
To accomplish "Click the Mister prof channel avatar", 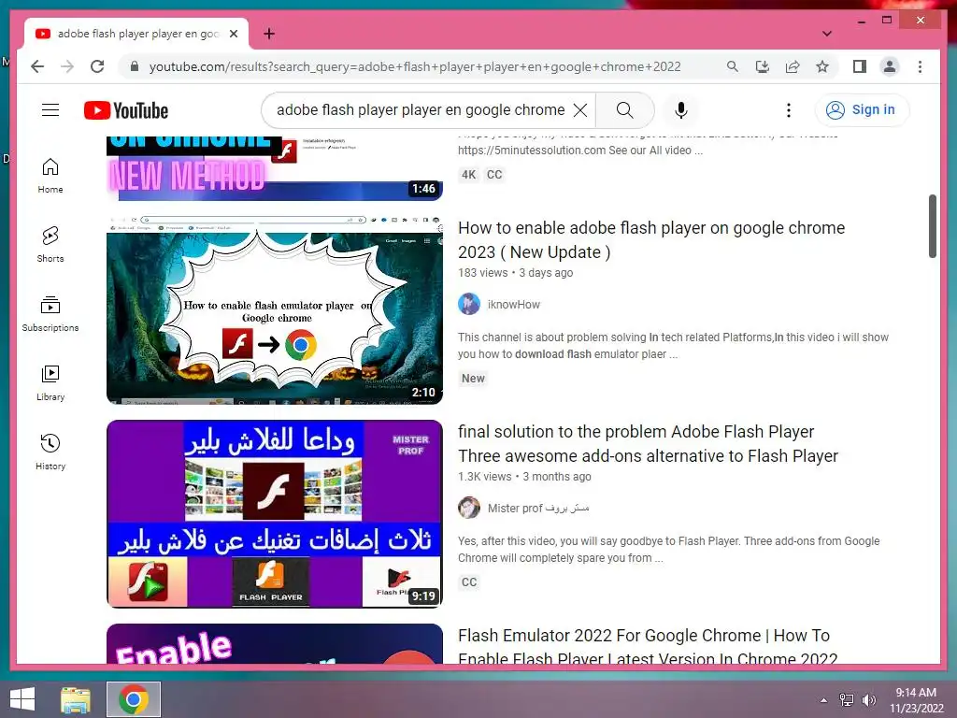I will point(469,508).
